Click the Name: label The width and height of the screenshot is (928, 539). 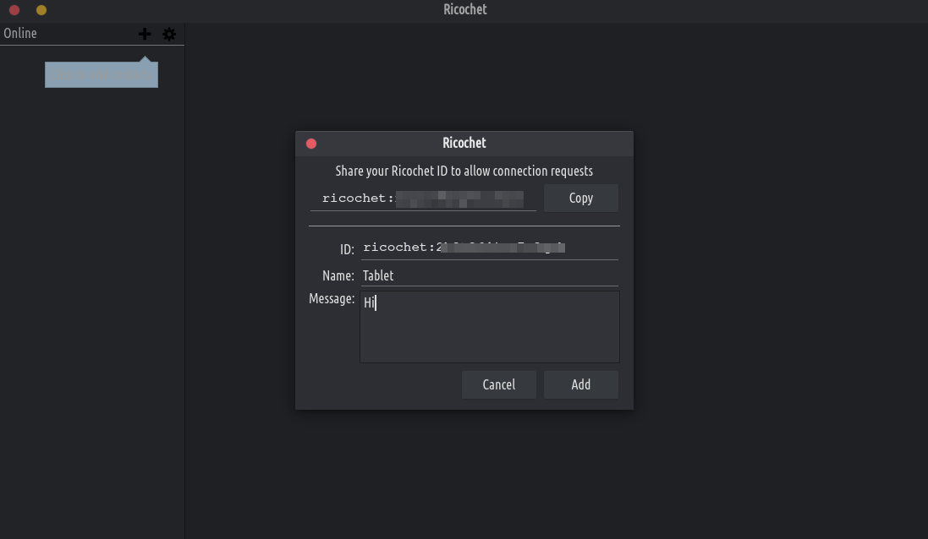[x=338, y=275]
